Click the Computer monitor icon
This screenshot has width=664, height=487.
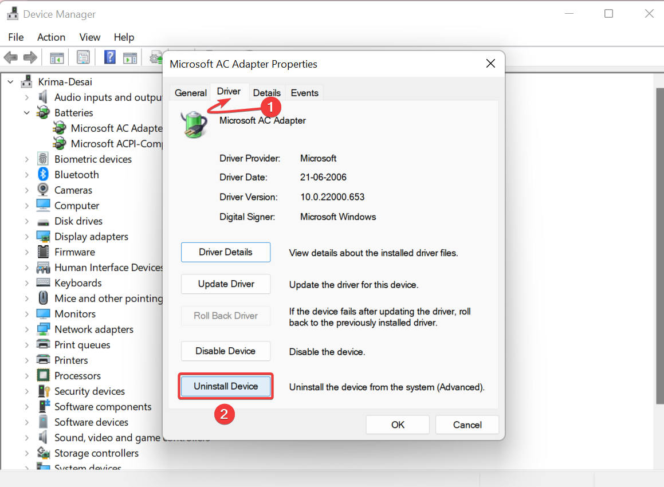coord(43,205)
